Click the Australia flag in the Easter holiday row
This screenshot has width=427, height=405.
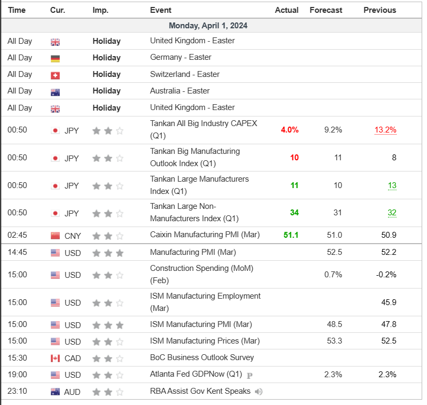[x=55, y=91]
